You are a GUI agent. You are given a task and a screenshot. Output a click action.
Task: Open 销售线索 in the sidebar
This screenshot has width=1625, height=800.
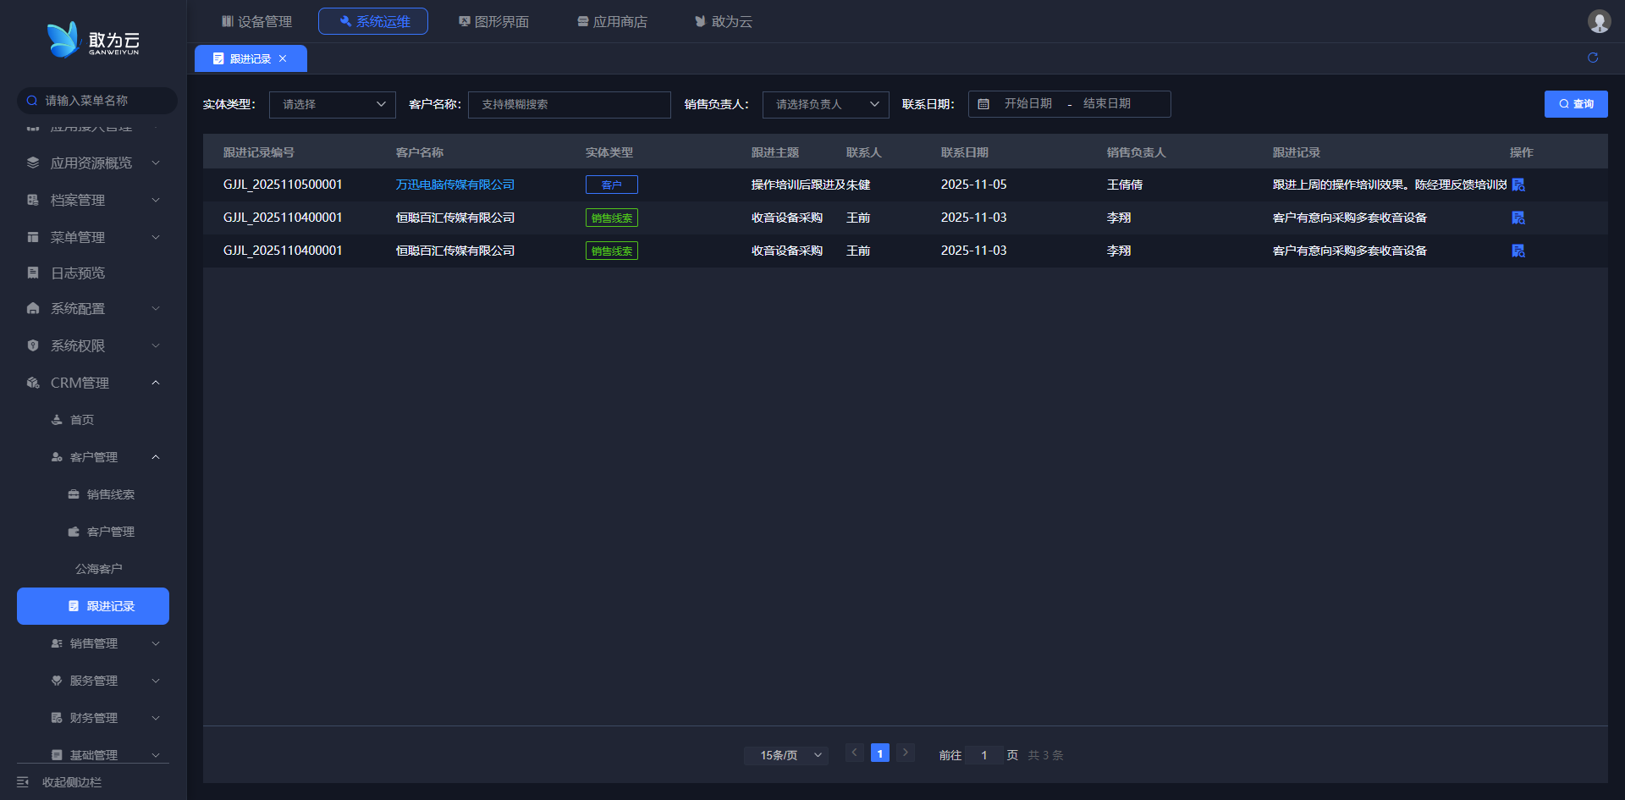[x=110, y=494]
